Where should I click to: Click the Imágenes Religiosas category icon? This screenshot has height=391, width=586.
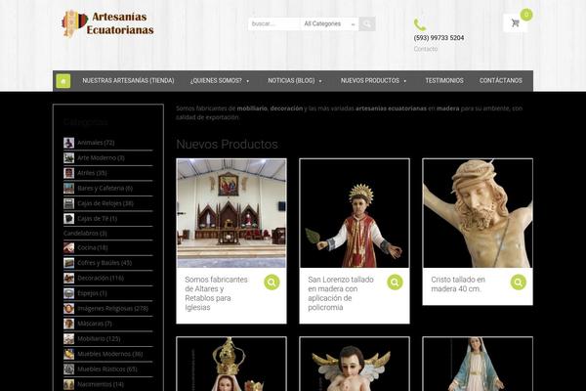coord(68,308)
